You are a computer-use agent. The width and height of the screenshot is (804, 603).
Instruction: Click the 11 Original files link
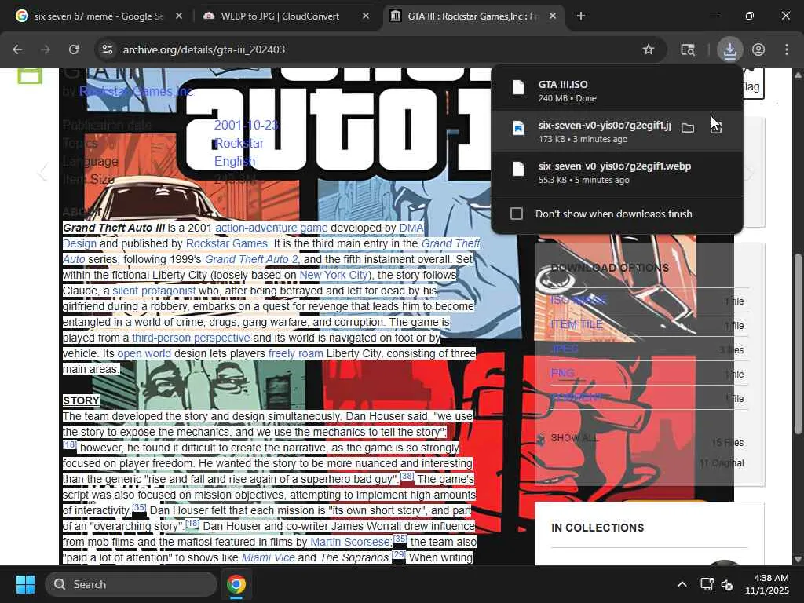point(722,463)
